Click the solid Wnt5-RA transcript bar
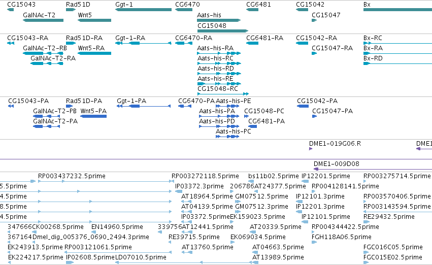 [x=94, y=53]
